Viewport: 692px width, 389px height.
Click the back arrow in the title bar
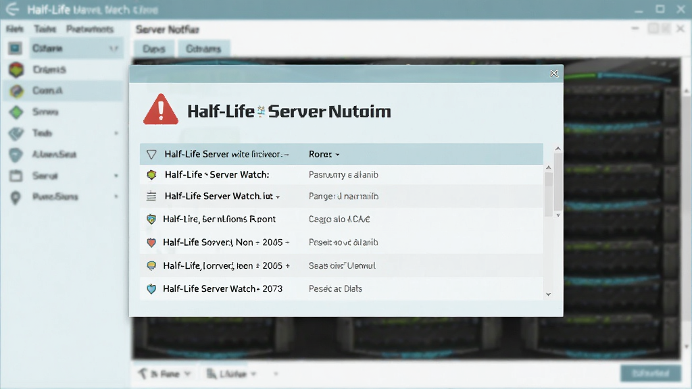pyautogui.click(x=12, y=9)
